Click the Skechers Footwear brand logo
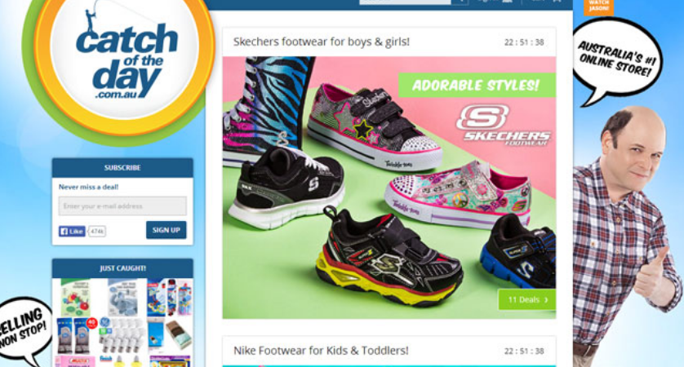 [x=504, y=125]
